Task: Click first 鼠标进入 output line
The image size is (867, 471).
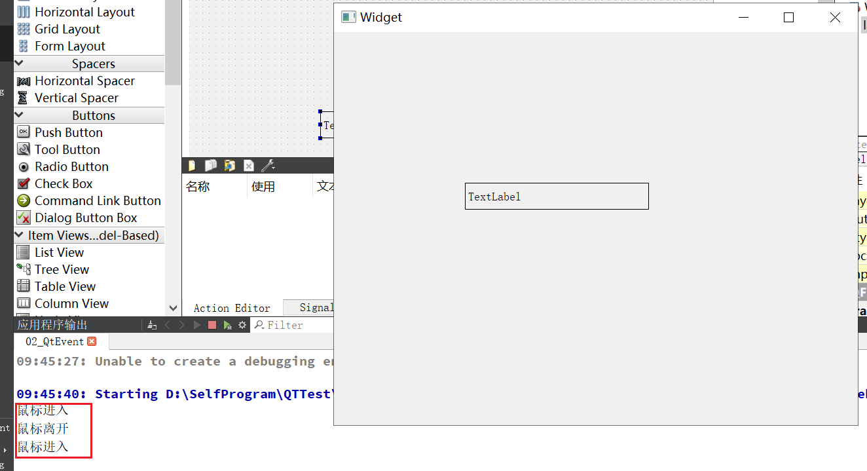Action: tap(43, 411)
